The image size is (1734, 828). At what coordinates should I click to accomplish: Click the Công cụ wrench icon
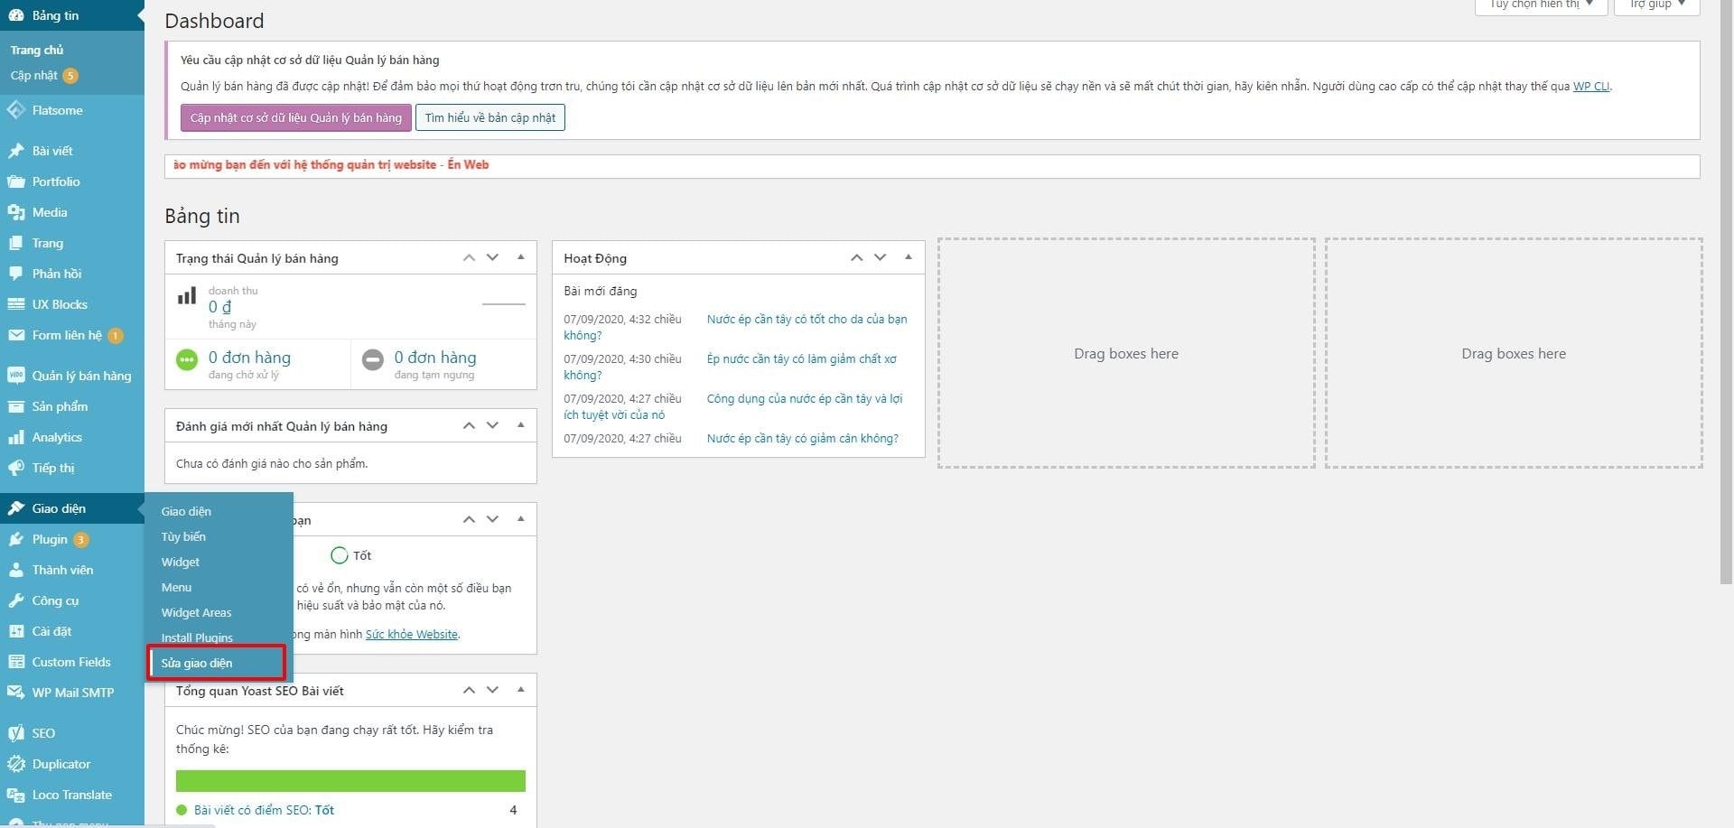point(16,600)
